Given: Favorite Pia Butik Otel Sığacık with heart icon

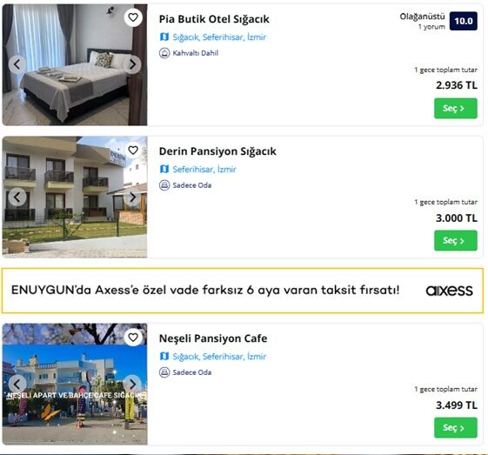Looking at the screenshot, I should pyautogui.click(x=133, y=17).
